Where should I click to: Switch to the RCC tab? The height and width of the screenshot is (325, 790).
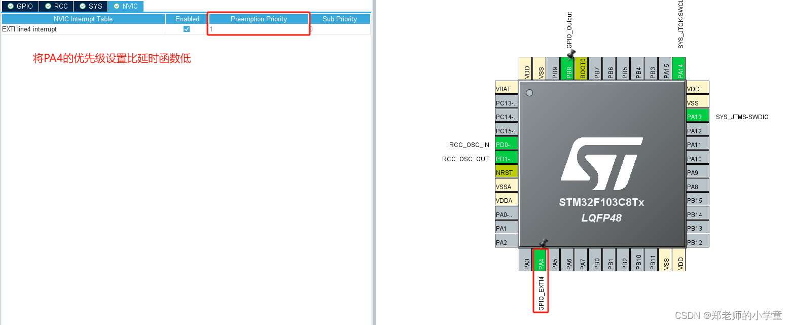click(x=56, y=6)
